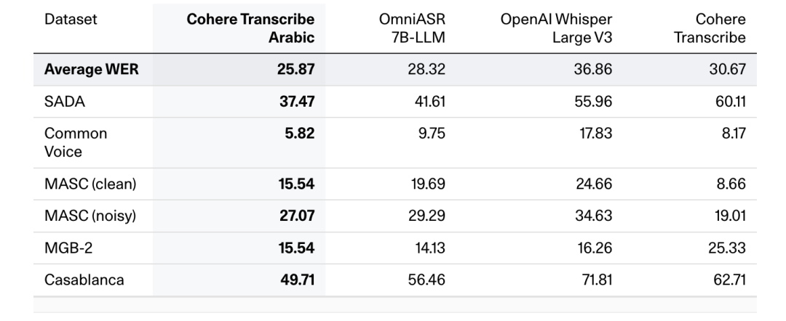Select the MASC (noisy) row label
This screenshot has width=786, height=321.
(x=90, y=216)
